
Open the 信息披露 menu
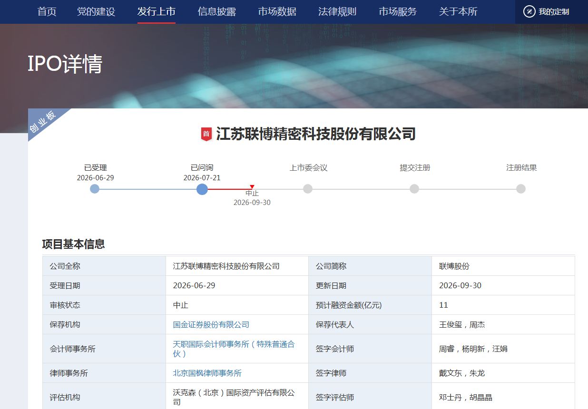(x=217, y=11)
